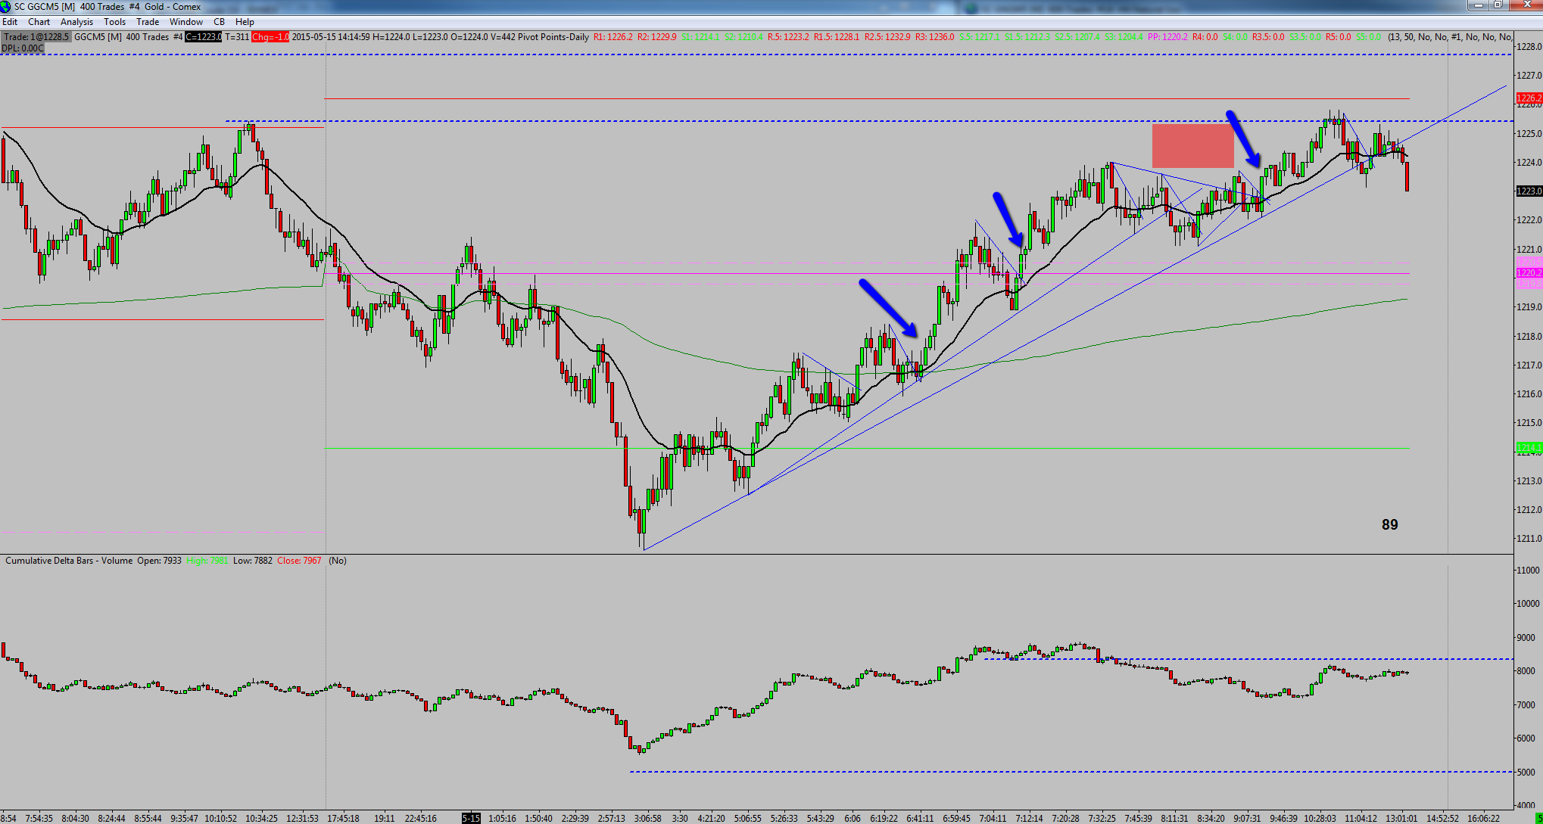Click the '3:06:58' time label on time axis

coord(648,818)
